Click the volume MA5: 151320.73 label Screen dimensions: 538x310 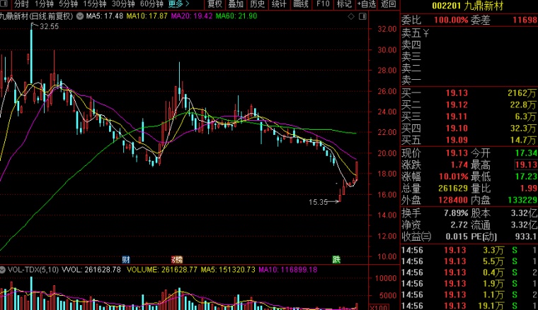pos(228,270)
